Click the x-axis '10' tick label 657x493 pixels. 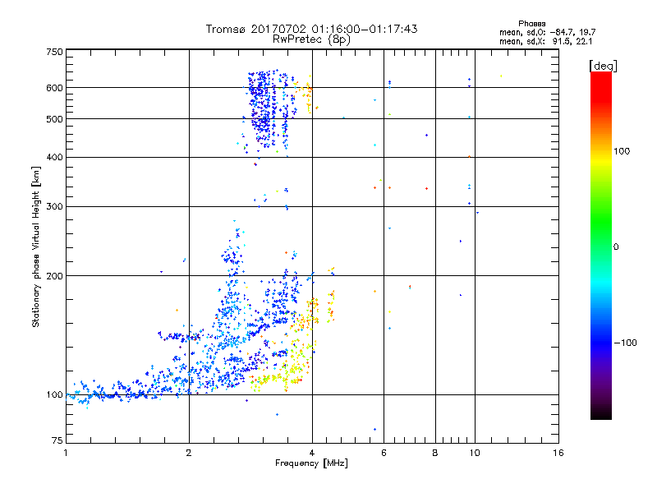(475, 453)
